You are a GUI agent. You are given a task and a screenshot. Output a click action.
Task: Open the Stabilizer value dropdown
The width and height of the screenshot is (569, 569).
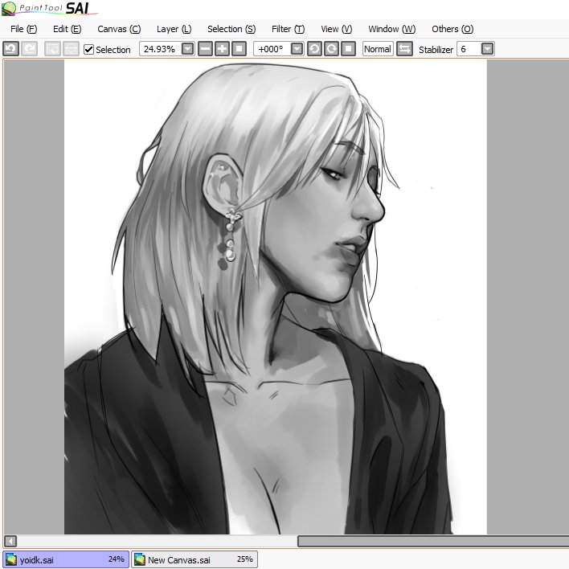pos(487,49)
